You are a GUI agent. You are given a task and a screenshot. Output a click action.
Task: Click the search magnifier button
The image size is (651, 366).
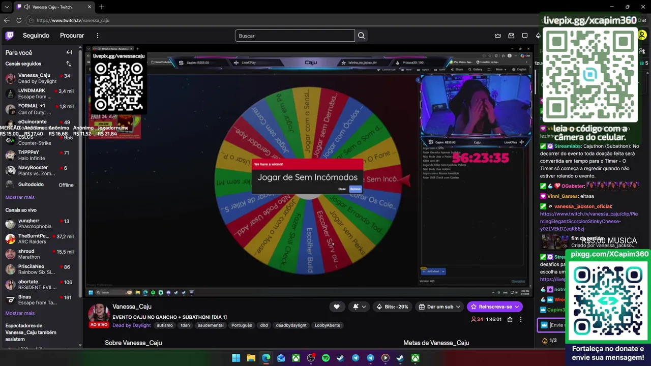pyautogui.click(x=361, y=36)
